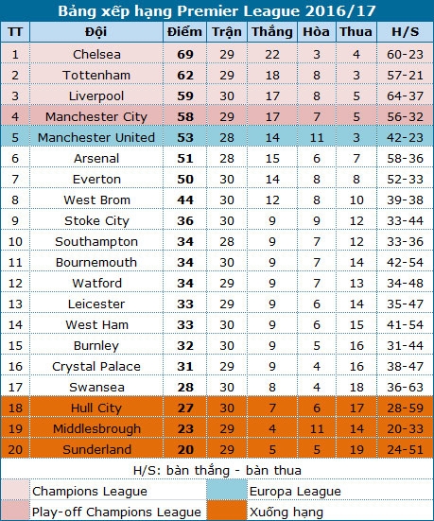The width and height of the screenshot is (434, 521).
Task: Click the Play-off Champions League swatch
Action: click(x=15, y=511)
